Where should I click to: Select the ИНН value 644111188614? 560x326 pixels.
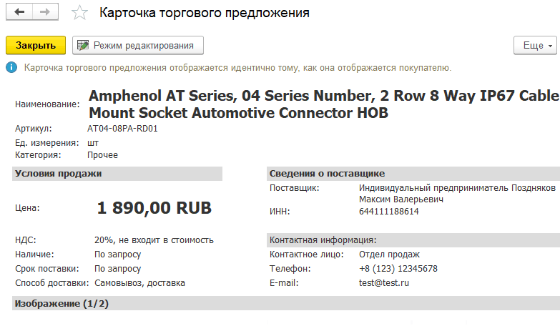pyautogui.click(x=389, y=212)
